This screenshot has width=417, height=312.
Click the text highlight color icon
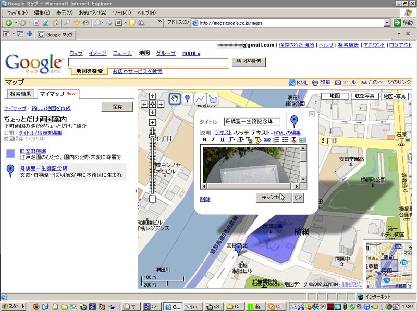[258, 139]
